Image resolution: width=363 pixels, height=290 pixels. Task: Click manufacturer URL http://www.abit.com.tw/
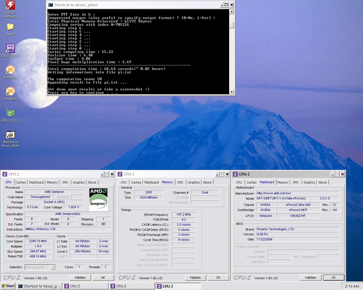(x=297, y=193)
